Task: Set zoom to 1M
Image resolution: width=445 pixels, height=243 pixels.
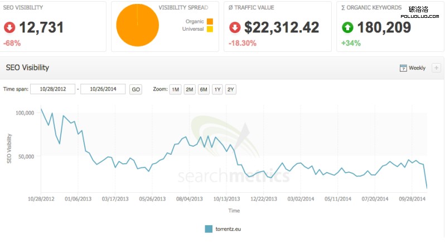Action: tap(175, 89)
